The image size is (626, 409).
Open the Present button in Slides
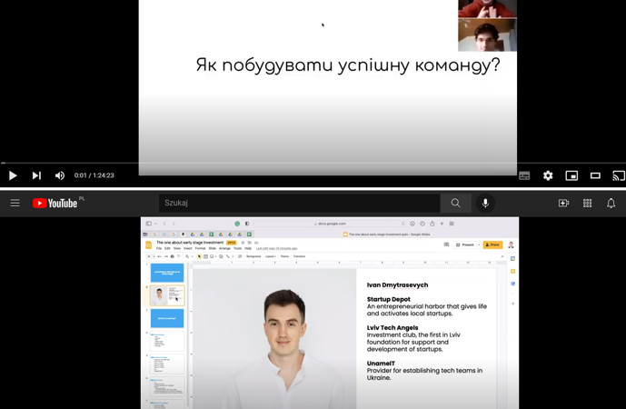[465, 244]
